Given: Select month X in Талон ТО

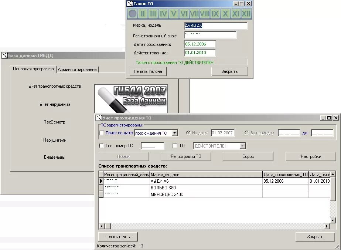Looking at the screenshot, I should click(x=225, y=14).
